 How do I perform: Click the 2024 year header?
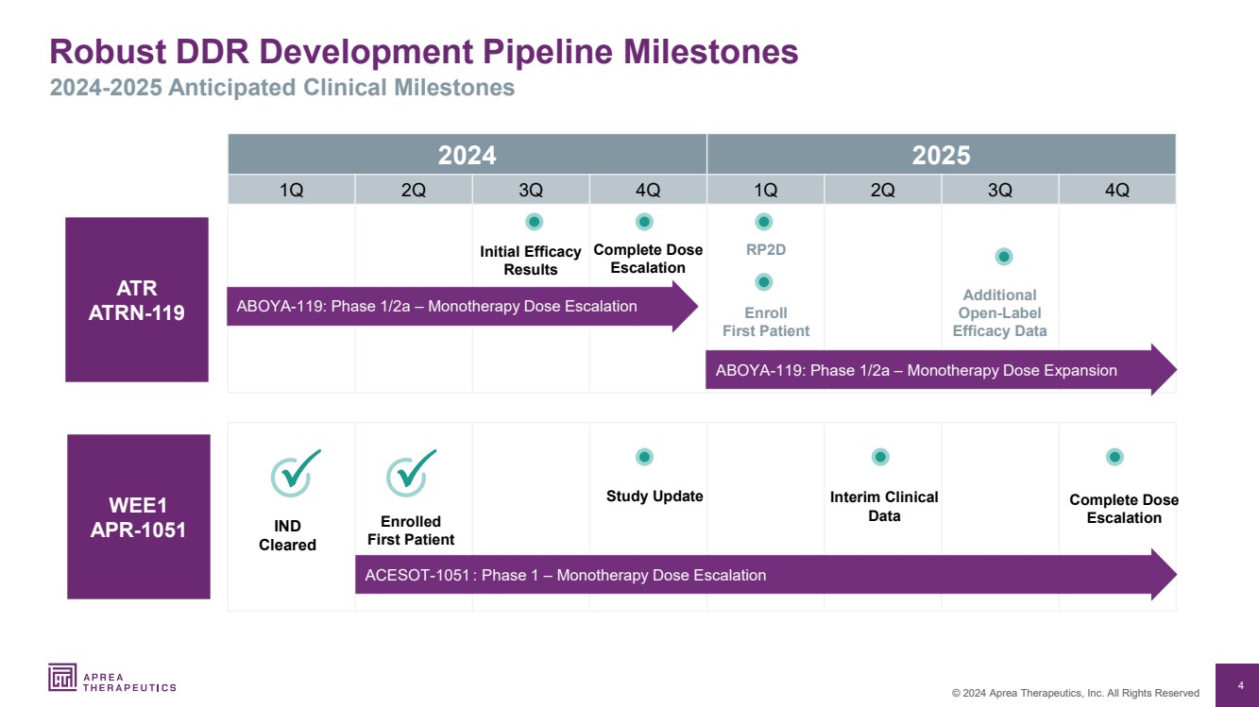[x=467, y=155]
